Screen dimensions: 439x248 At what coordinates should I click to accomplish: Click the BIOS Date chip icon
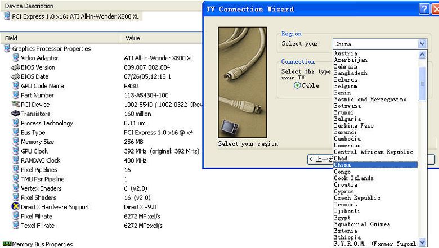[16, 76]
